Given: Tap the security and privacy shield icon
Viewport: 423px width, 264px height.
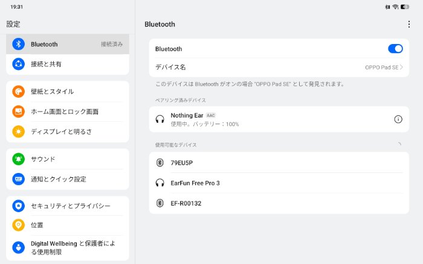Looking at the screenshot, I should coord(18,206).
